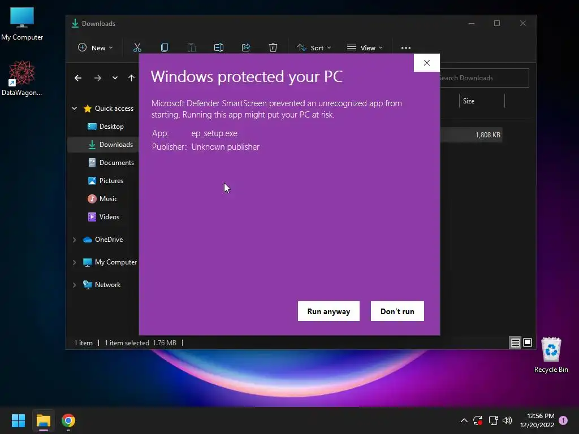Viewport: 579px width, 434px height.
Task: Click the volume speaker icon
Action: [507, 420]
